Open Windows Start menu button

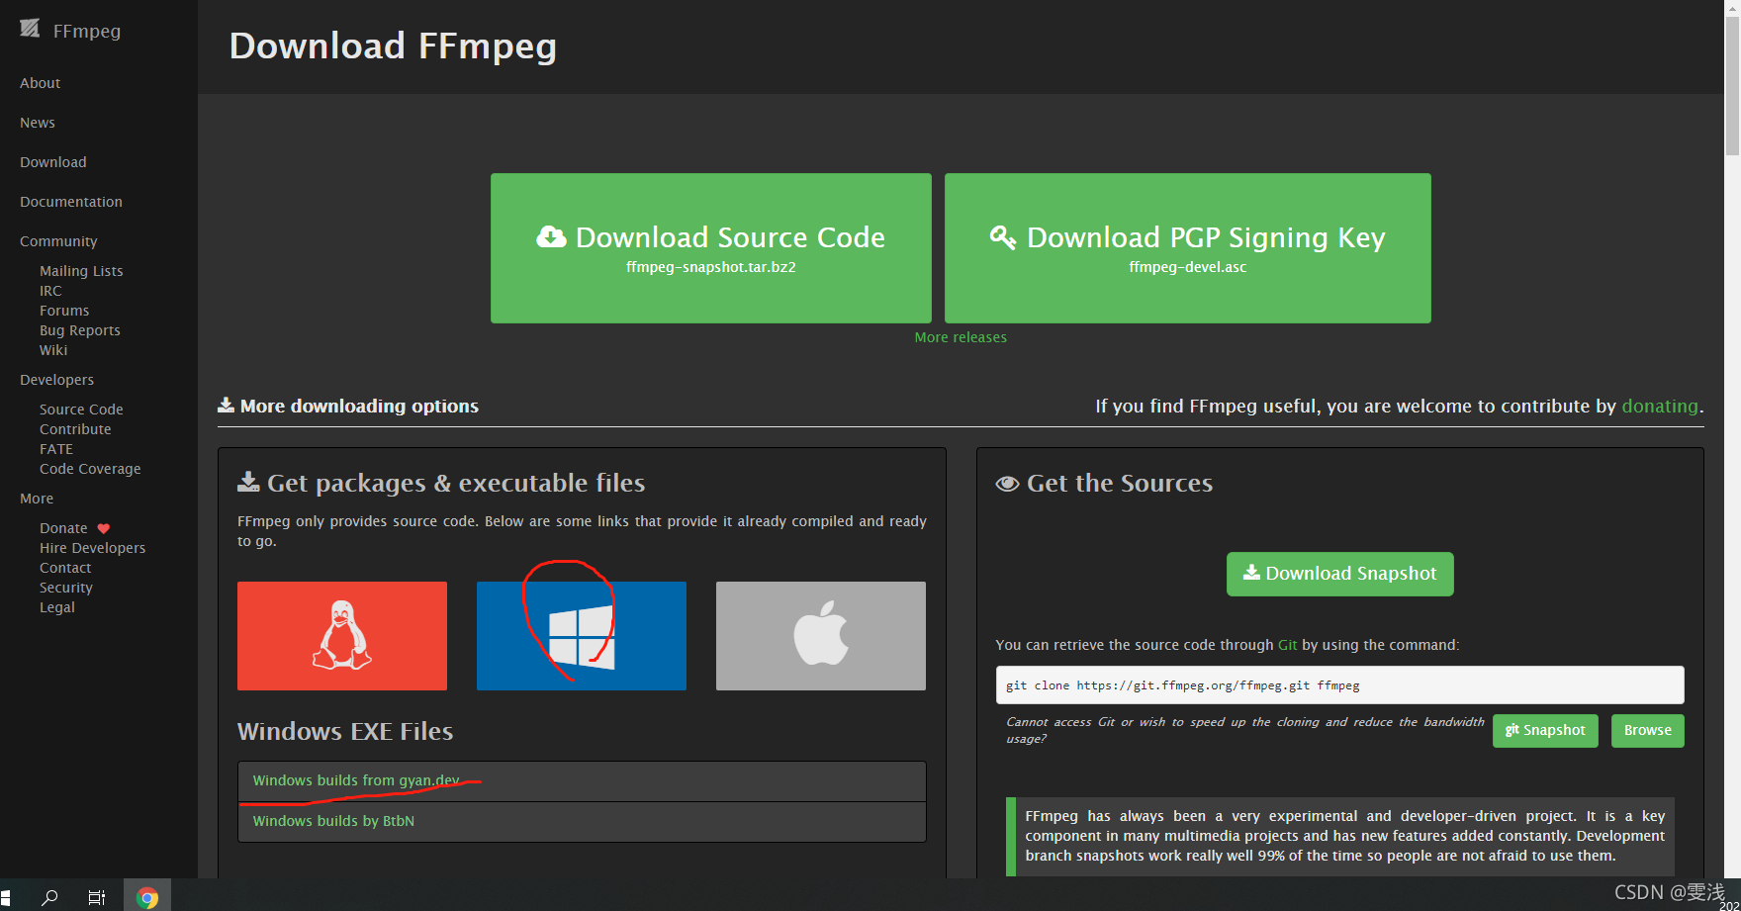point(6,897)
